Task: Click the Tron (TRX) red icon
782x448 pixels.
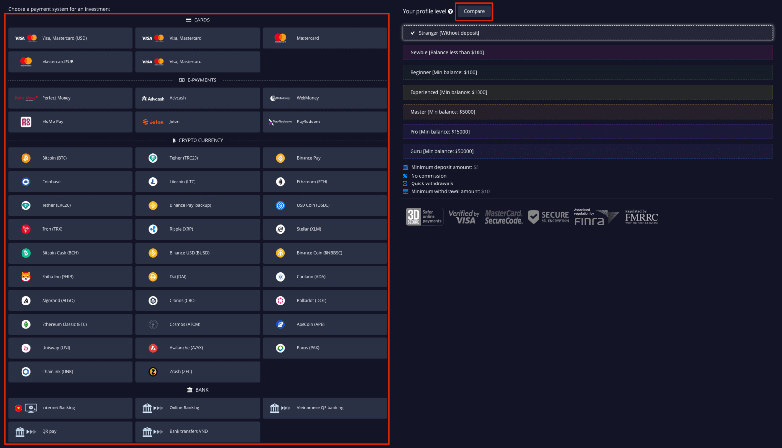Action: pyautogui.click(x=26, y=229)
